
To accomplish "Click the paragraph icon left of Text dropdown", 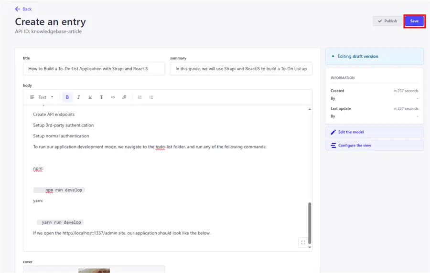I will [32, 97].
